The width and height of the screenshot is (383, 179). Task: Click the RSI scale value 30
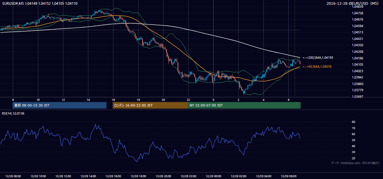click(353, 152)
